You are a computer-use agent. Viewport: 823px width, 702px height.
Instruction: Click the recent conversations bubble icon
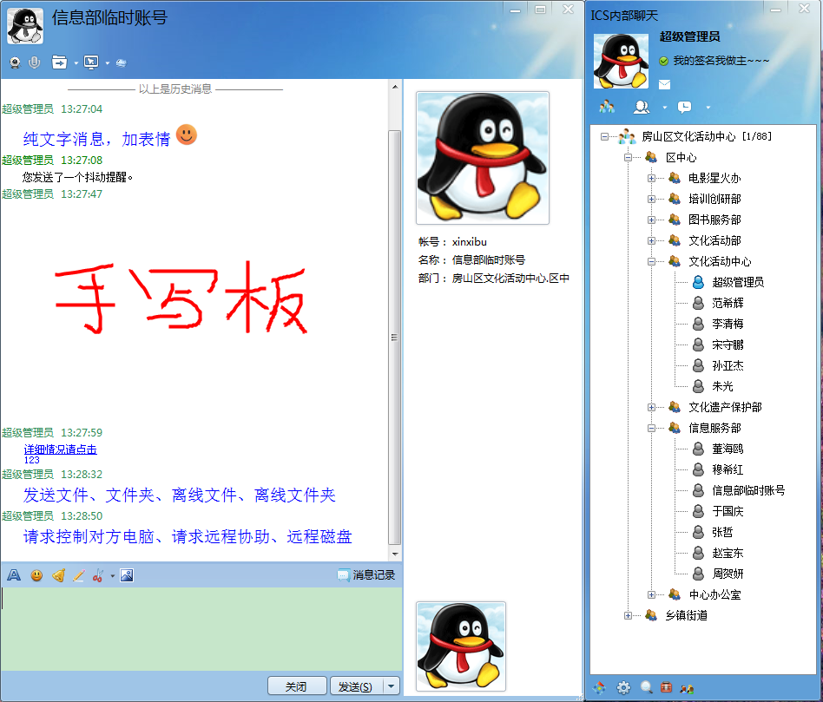(x=684, y=108)
